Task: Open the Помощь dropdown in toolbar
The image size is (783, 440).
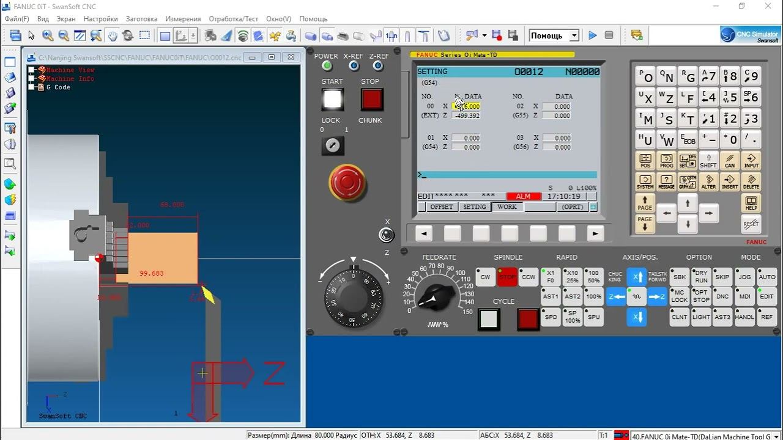Action: pyautogui.click(x=554, y=35)
